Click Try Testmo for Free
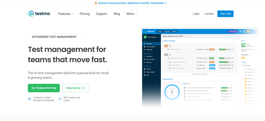 [x=44, y=88]
